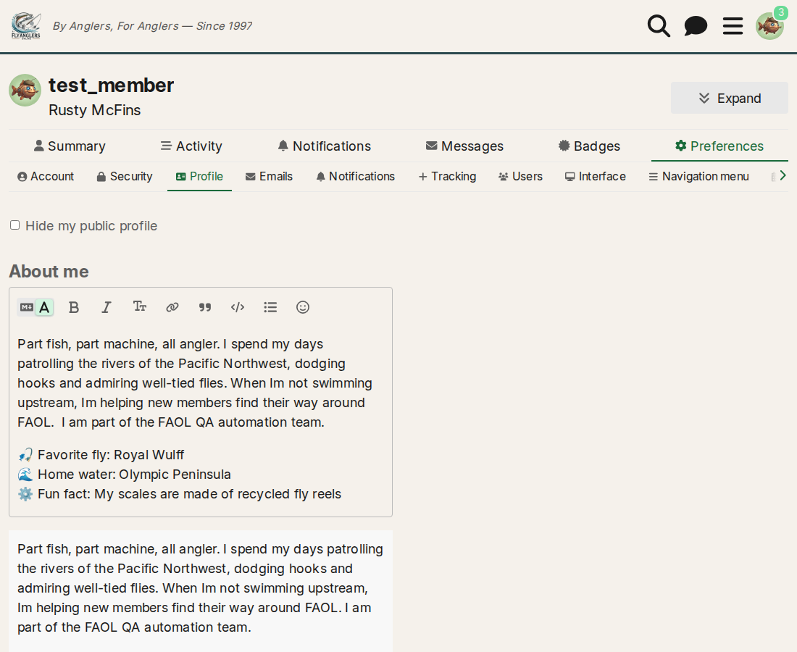
Task: Click inside the About me text area
Action: [x=200, y=419]
